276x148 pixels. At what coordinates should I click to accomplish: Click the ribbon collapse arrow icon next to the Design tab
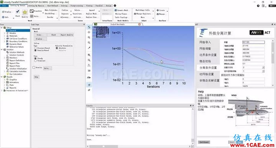click(115, 6)
